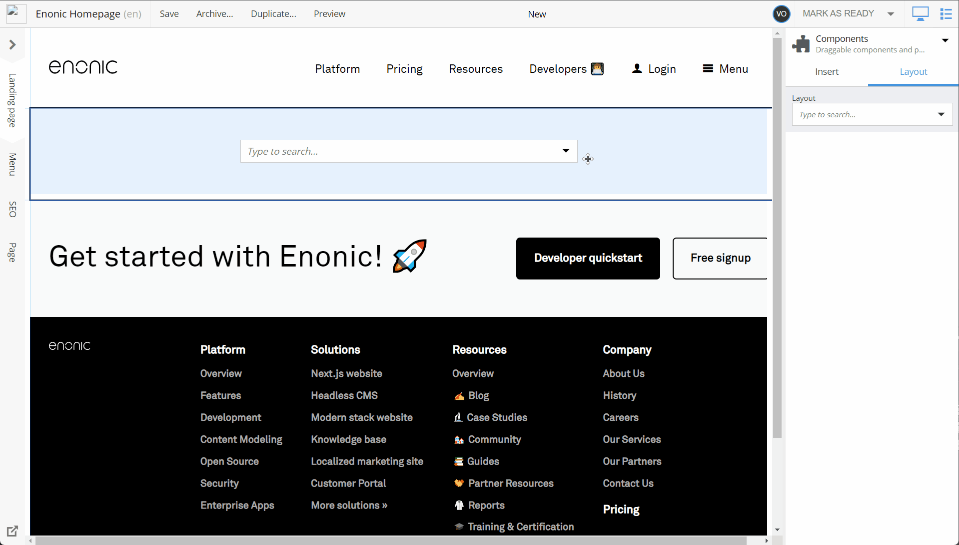Click the Guides icon in footer
This screenshot has width=959, height=545.
click(458, 461)
